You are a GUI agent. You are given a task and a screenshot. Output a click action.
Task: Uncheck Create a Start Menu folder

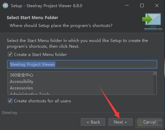pyautogui.click(x=10, y=54)
